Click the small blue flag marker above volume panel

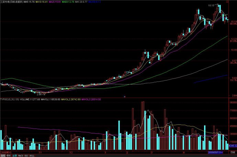point(125,97)
